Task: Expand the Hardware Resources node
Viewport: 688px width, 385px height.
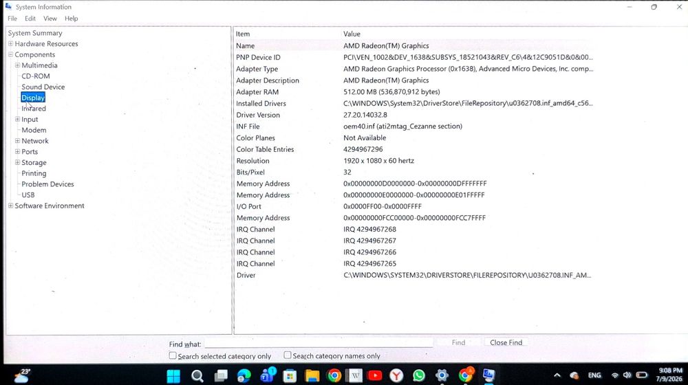Action: [x=10, y=43]
